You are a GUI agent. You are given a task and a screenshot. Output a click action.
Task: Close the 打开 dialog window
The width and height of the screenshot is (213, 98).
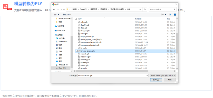click(x=176, y=4)
